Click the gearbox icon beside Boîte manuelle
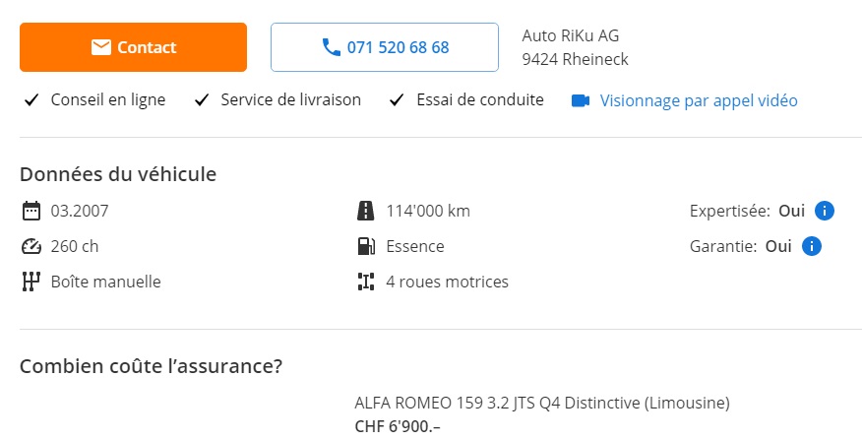862x440 pixels. tap(31, 282)
